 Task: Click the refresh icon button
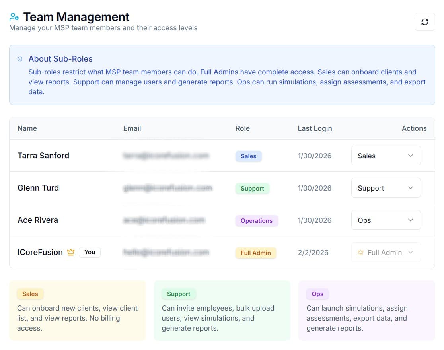[425, 22]
